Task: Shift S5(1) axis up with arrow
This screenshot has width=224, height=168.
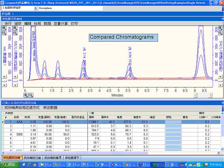Action: point(15,77)
